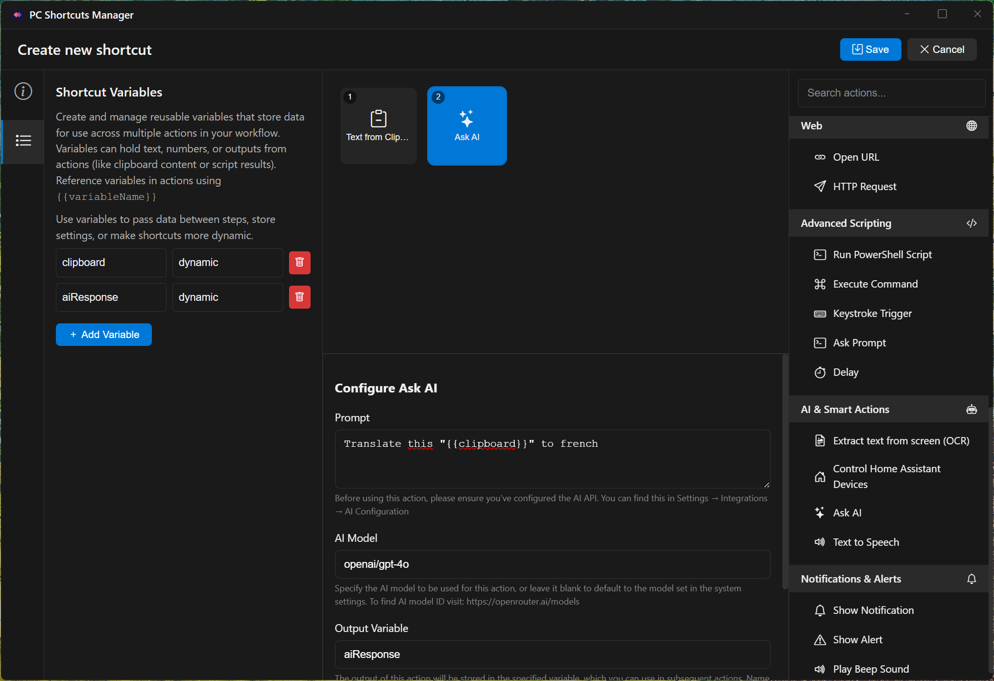
Task: Add the HTTP Request action
Action: [864, 187]
